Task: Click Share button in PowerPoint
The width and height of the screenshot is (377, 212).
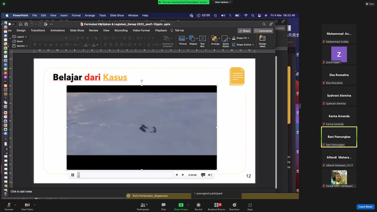Action: click(244, 31)
